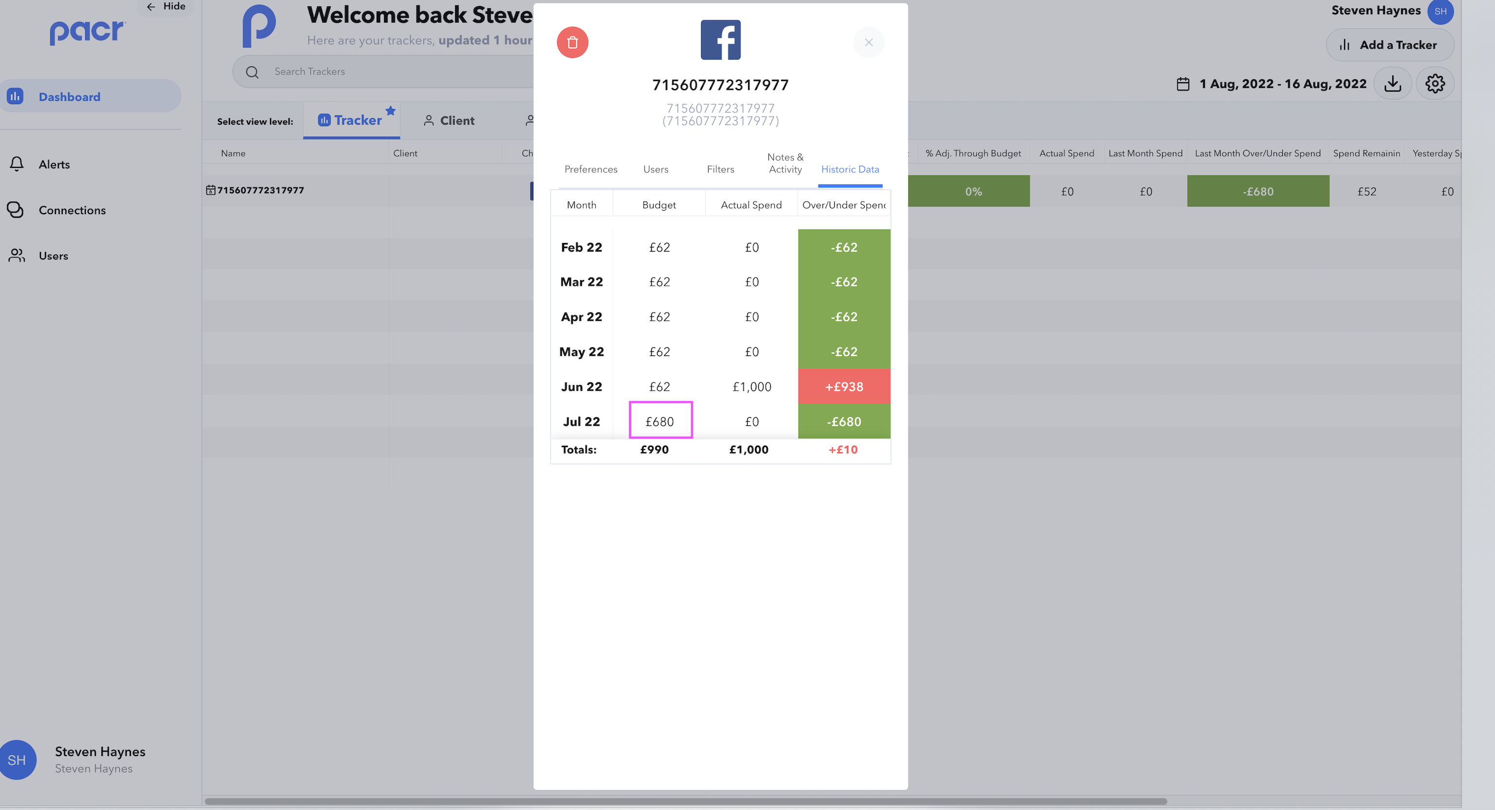Switch view level to Client
Screen dimensions: 1495x810
(x=449, y=121)
